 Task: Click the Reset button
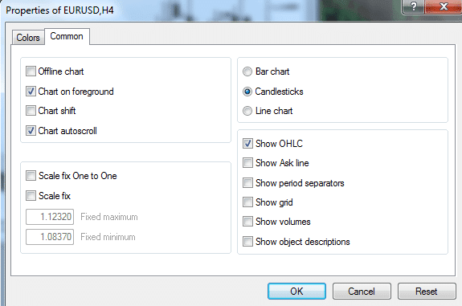[x=427, y=292]
